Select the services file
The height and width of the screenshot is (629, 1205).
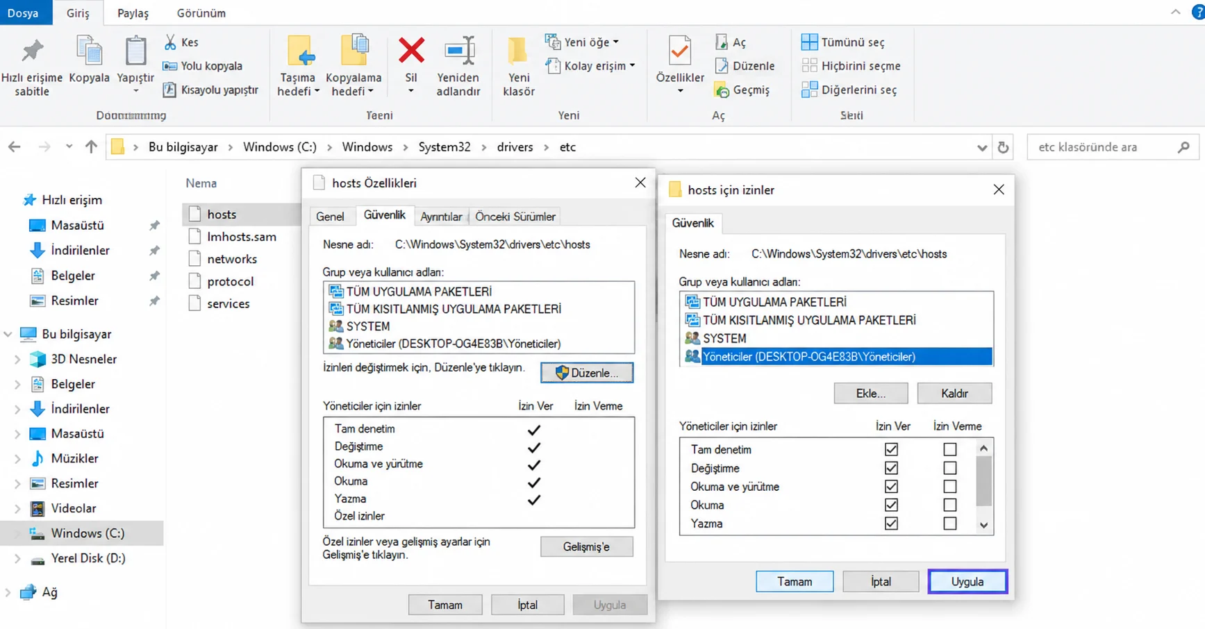click(219, 303)
